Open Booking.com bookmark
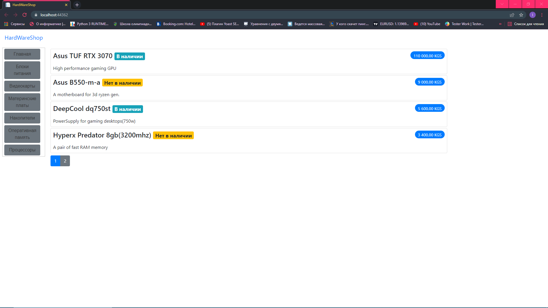The width and height of the screenshot is (548, 308). click(176, 24)
